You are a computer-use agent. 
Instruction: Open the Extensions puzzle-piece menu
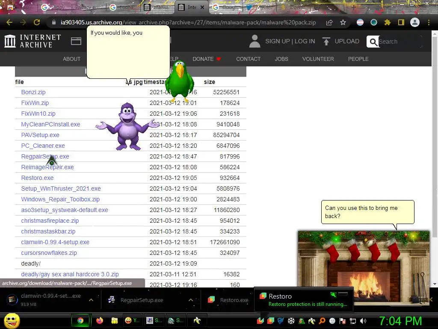pyautogui.click(x=387, y=22)
